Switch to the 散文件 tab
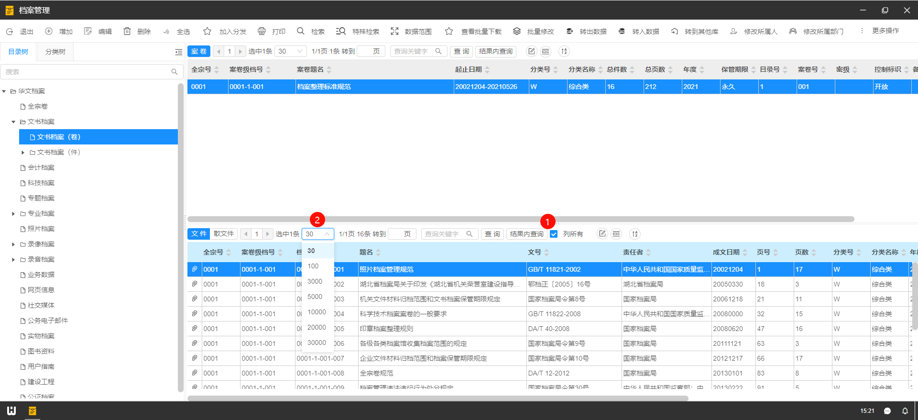The image size is (918, 420). (x=224, y=234)
